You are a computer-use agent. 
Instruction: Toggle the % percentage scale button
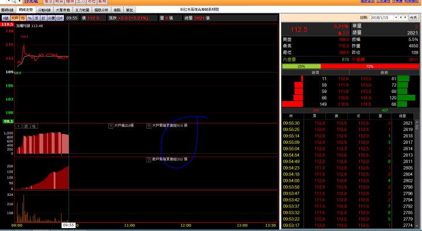(30, 18)
